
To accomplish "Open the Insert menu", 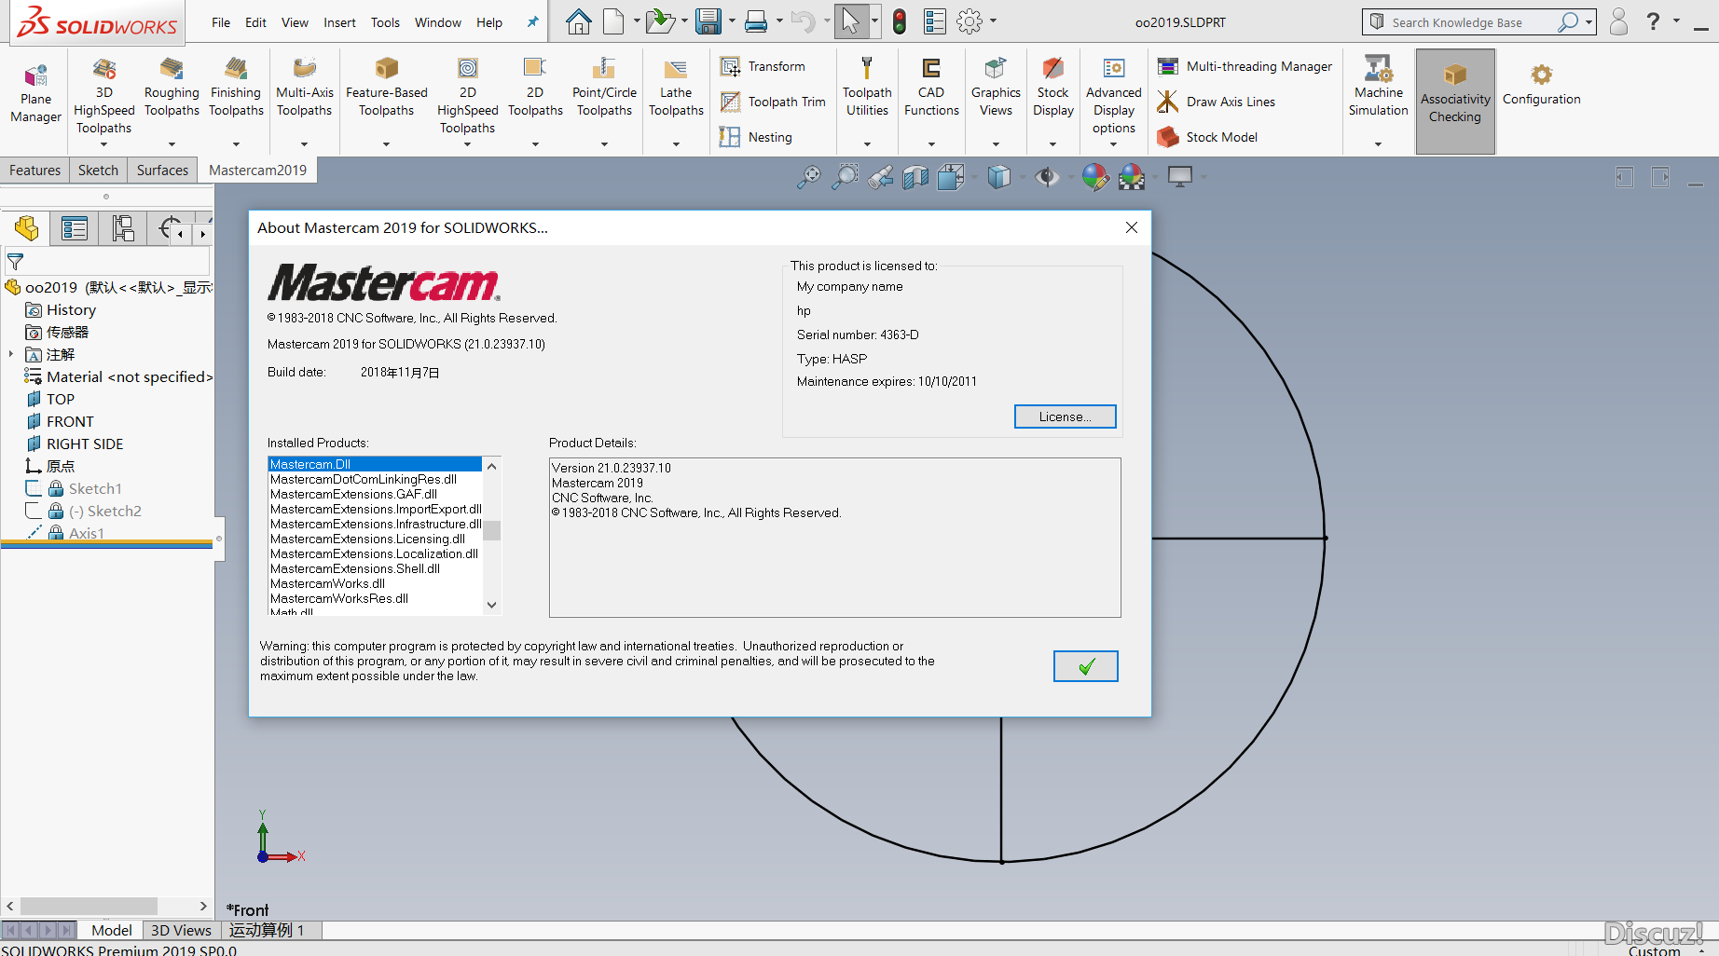I will [x=339, y=22].
